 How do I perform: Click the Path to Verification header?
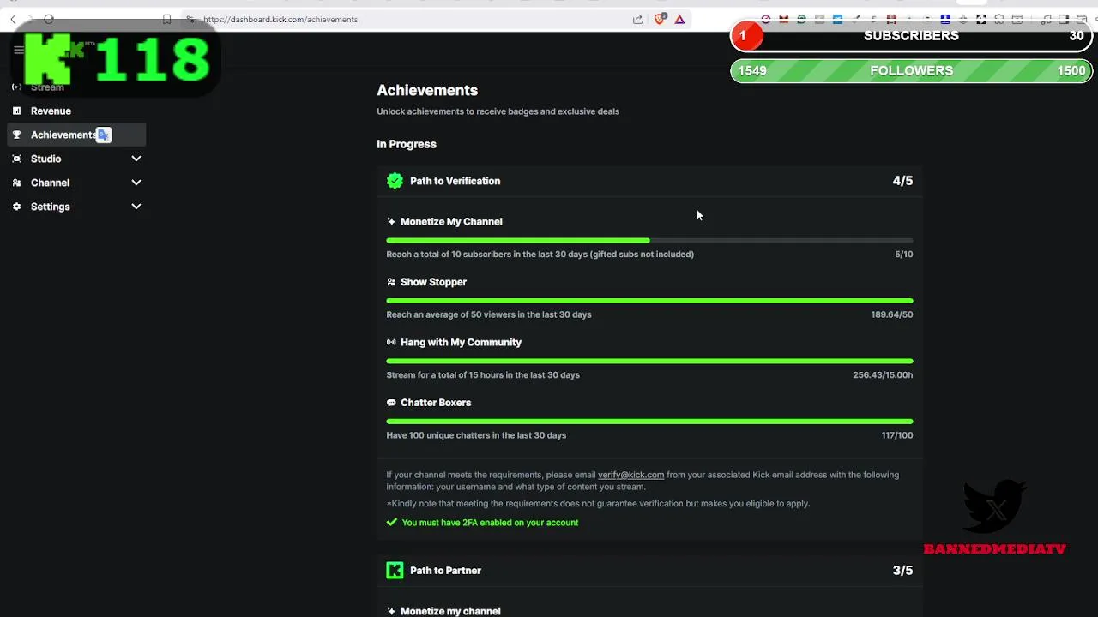[x=455, y=181]
